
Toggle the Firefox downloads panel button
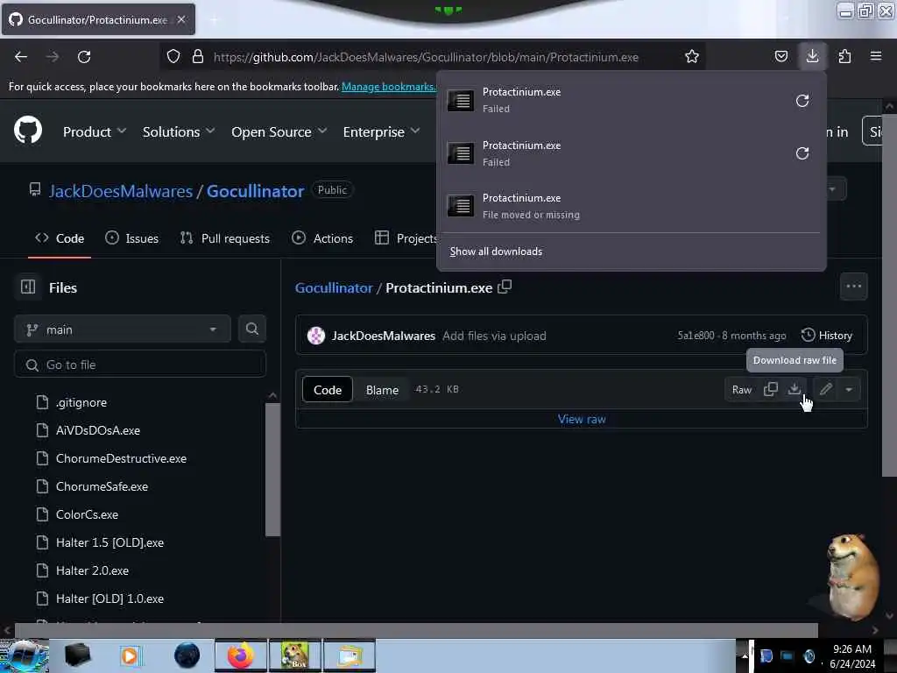(x=812, y=56)
